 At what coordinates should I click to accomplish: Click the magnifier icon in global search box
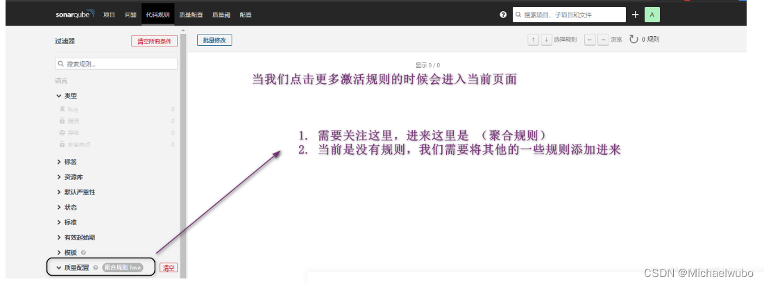coord(518,15)
